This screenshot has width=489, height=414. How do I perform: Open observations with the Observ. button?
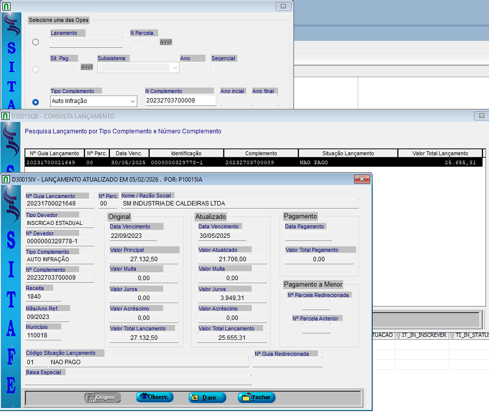click(x=155, y=398)
